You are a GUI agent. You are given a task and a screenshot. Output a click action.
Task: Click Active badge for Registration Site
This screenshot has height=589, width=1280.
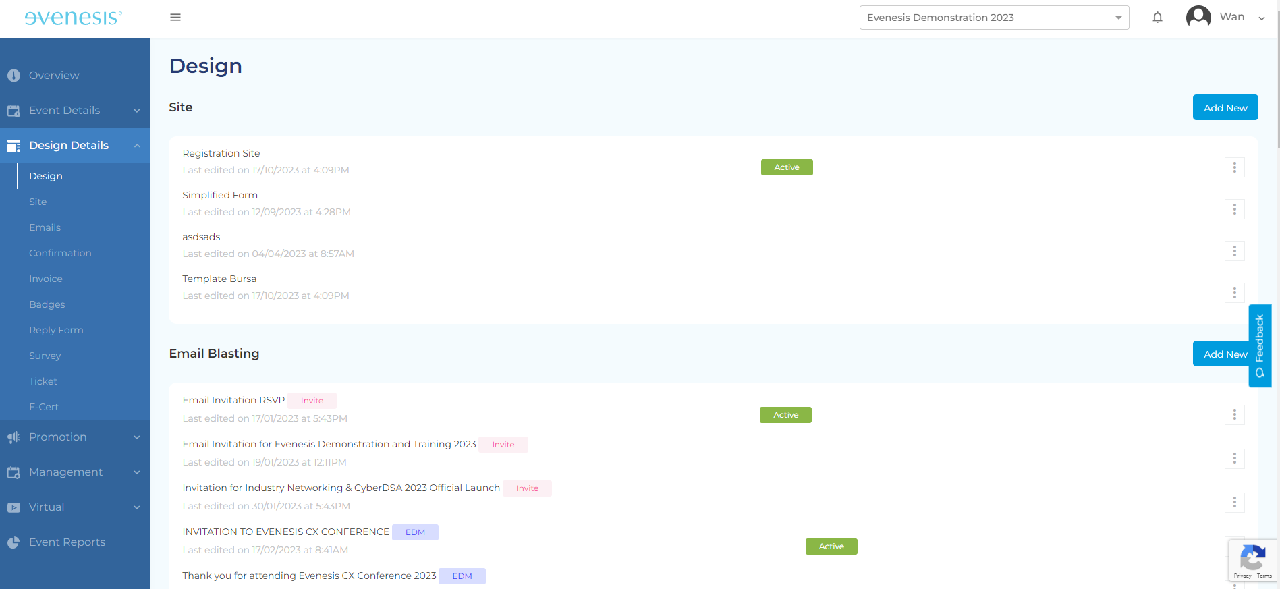[x=787, y=167]
